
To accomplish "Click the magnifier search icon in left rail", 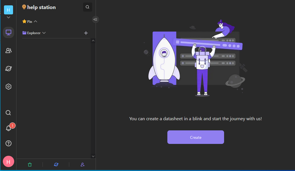I will click(9, 113).
